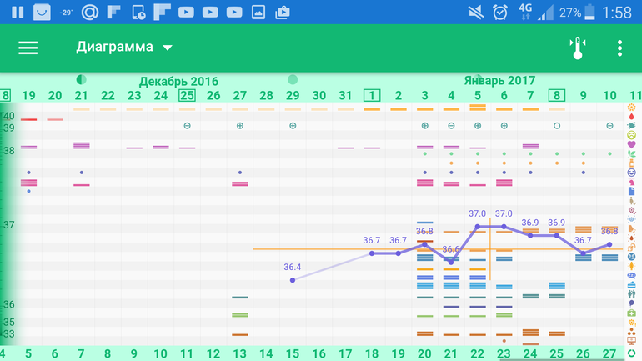Tap boxed date 8 in January
This screenshot has width=642, height=361.
pos(556,96)
